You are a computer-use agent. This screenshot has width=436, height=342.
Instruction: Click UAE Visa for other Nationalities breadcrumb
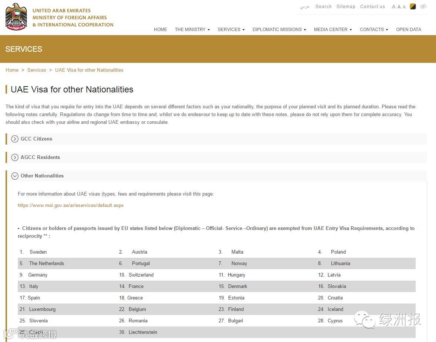coord(89,70)
